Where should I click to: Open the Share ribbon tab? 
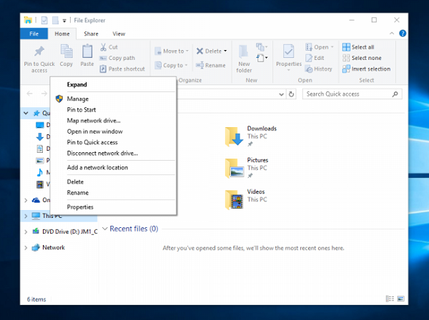click(x=91, y=34)
